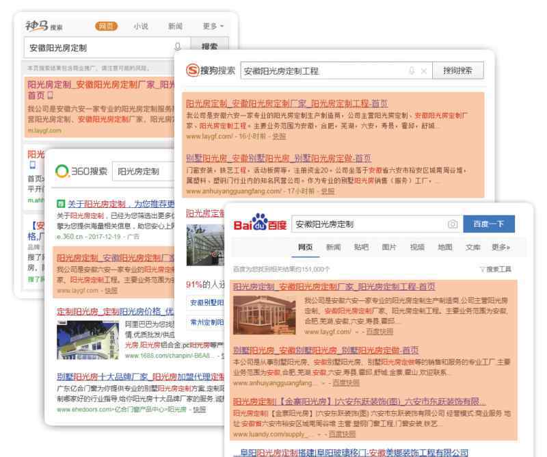Click green ad icon beside 关于阳光房定制 result

coord(61,204)
